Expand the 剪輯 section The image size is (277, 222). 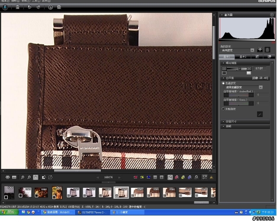[x=223, y=126]
